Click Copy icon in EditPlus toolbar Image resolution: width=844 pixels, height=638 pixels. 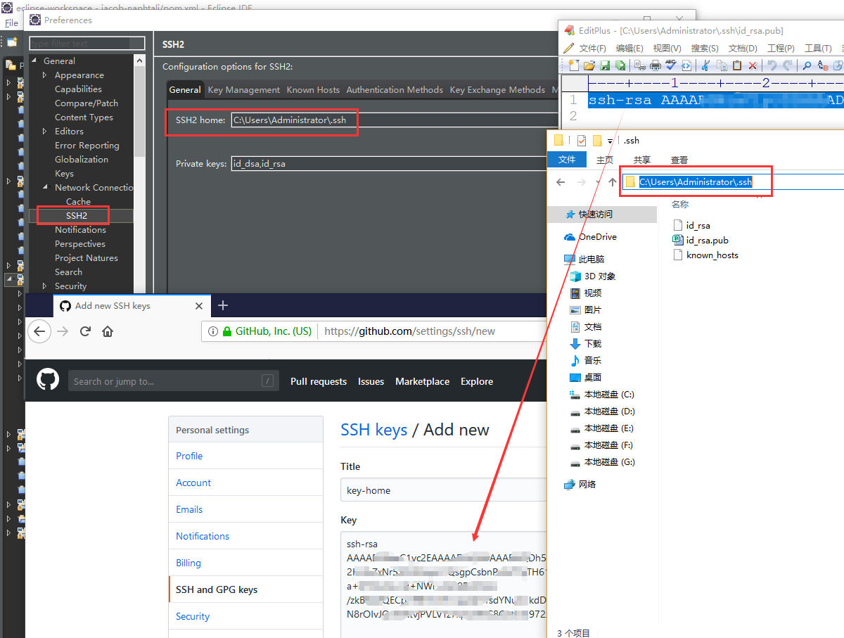tap(722, 65)
